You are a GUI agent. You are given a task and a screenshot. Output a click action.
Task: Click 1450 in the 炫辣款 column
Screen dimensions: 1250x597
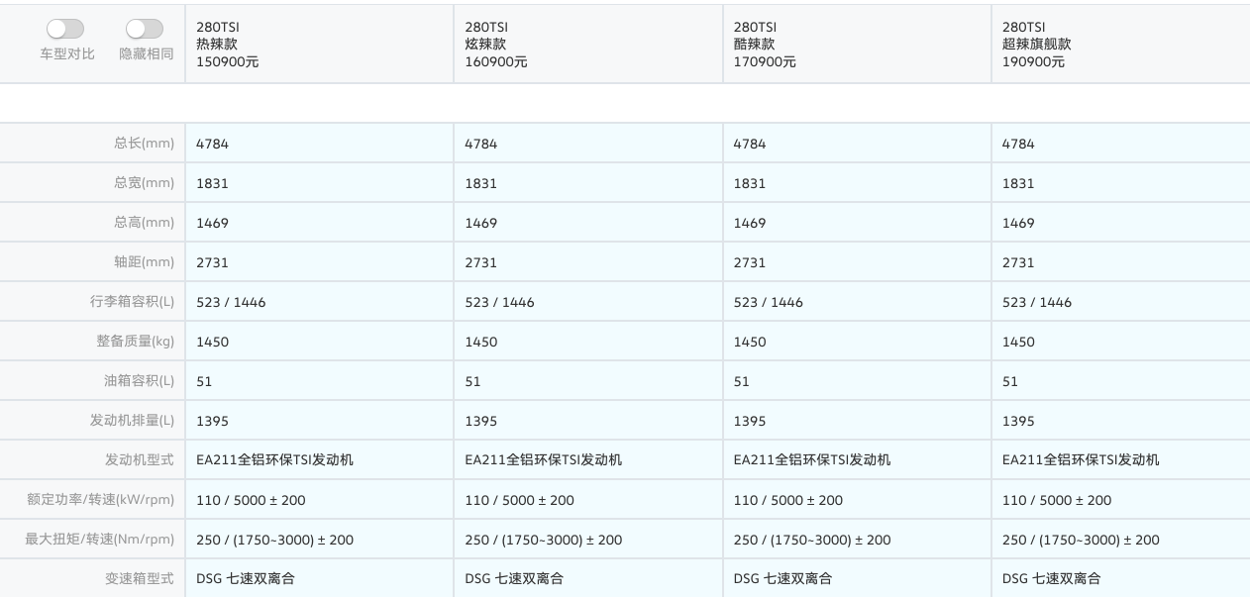pyautogui.click(x=480, y=342)
